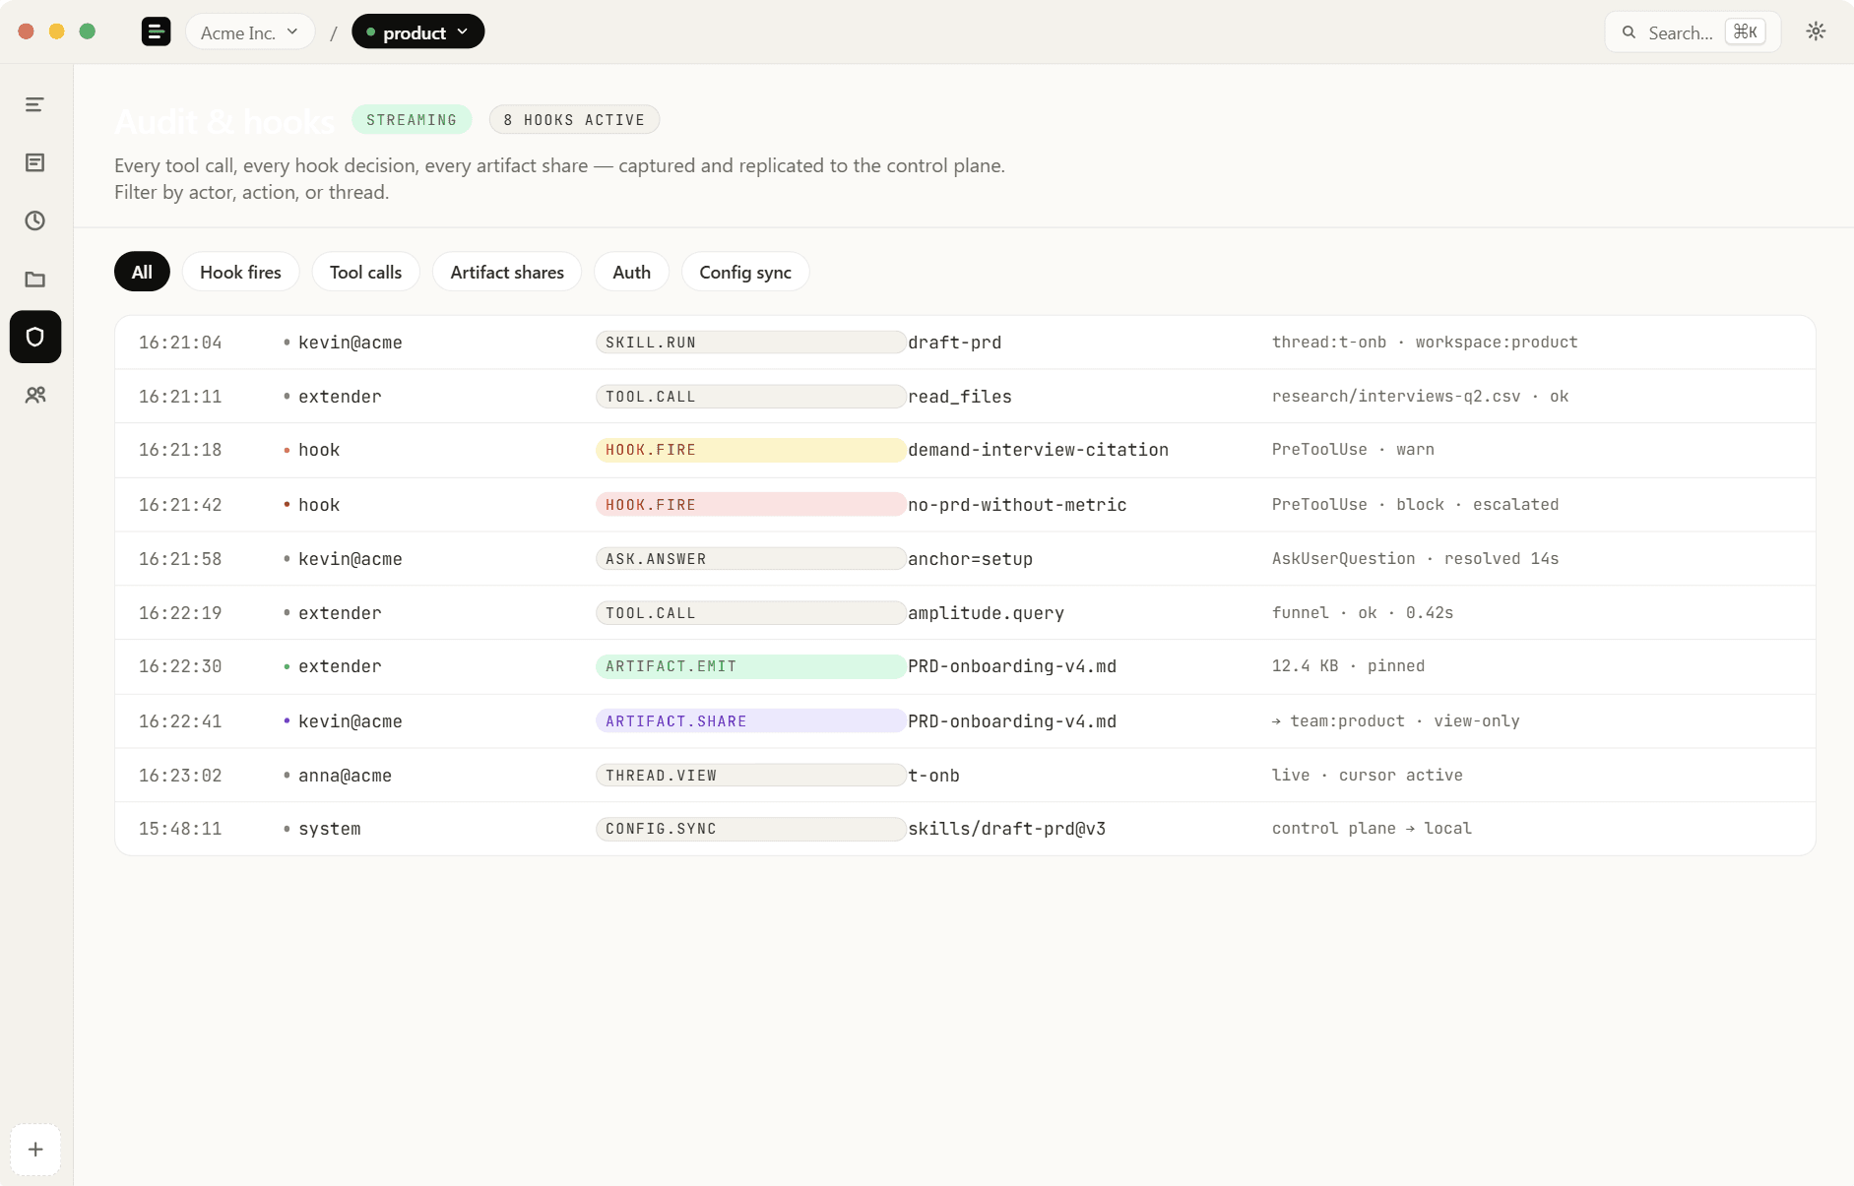The width and height of the screenshot is (1854, 1186).
Task: Open the threads note icon in sidebar
Action: pyautogui.click(x=35, y=162)
